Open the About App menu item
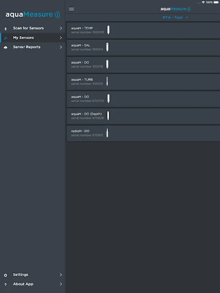220x293 pixels. point(33,284)
